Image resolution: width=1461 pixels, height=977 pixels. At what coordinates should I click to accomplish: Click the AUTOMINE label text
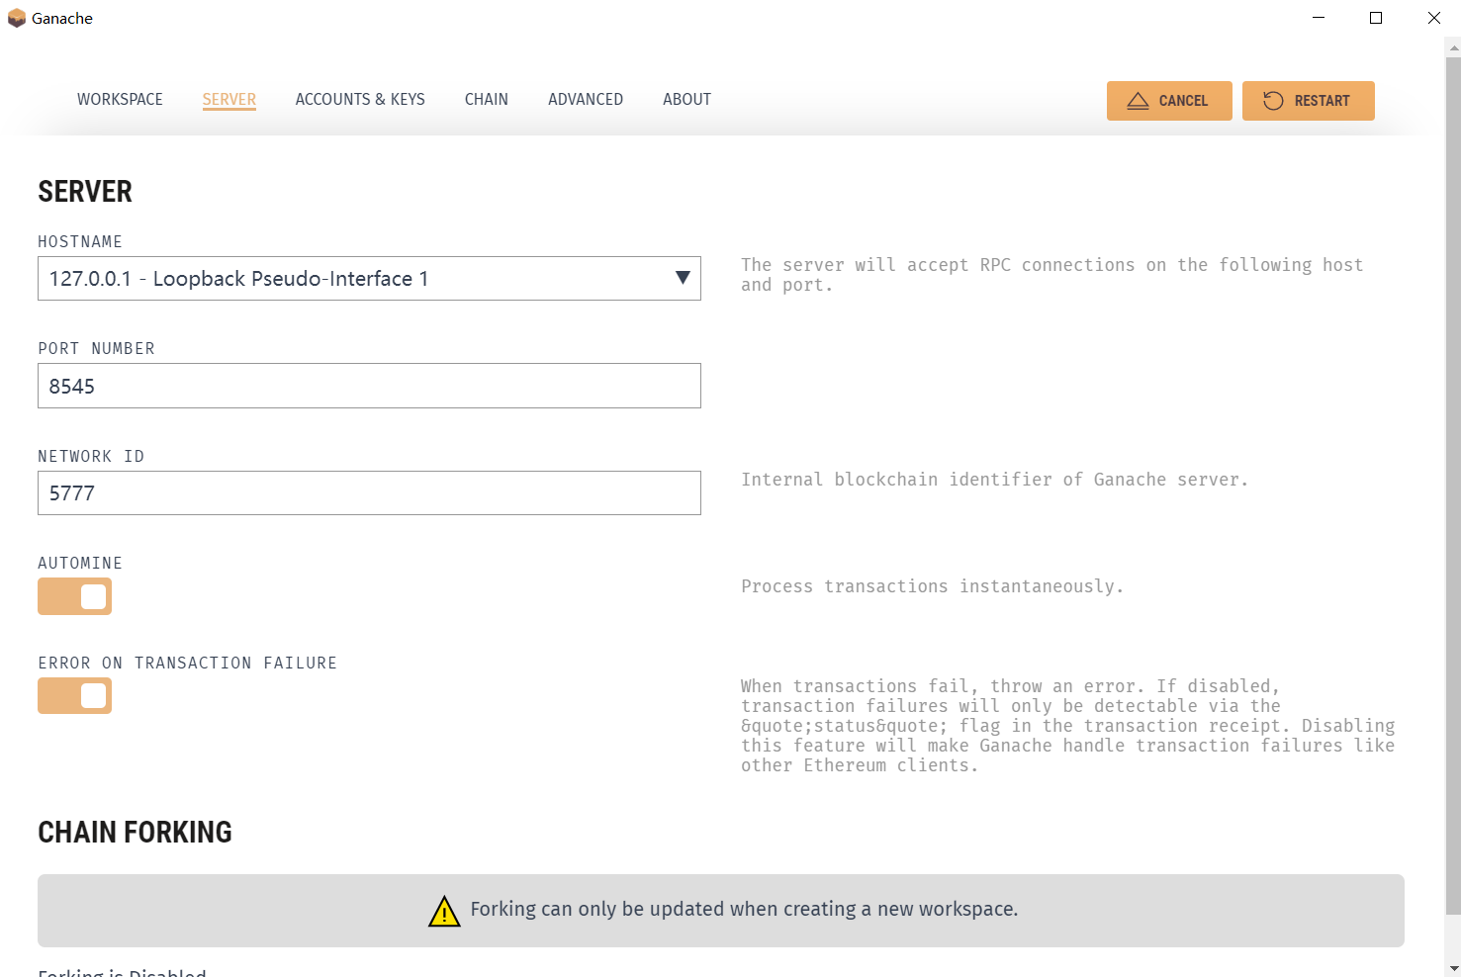80,563
